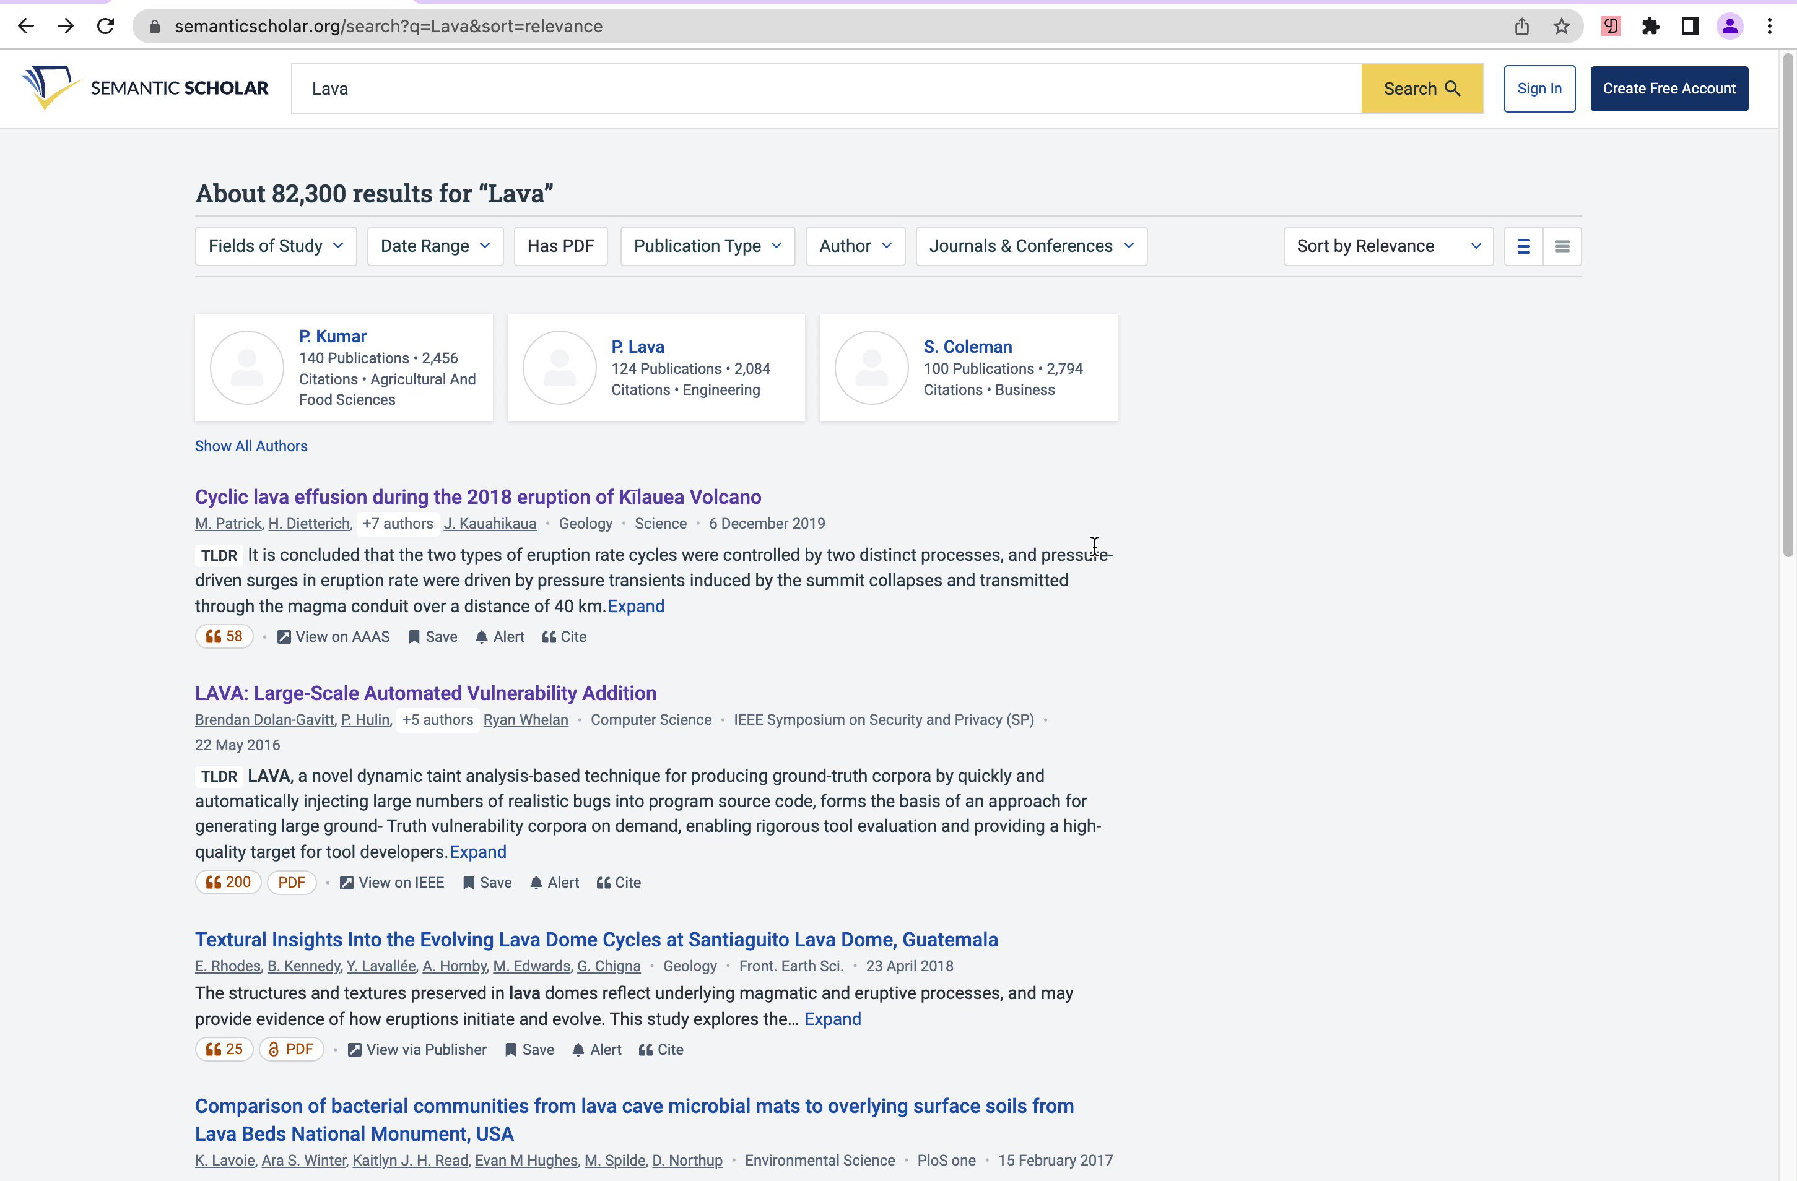The height and width of the screenshot is (1181, 1797).
Task: Cite the Santiaguito Lava Dome paper
Action: point(661,1050)
